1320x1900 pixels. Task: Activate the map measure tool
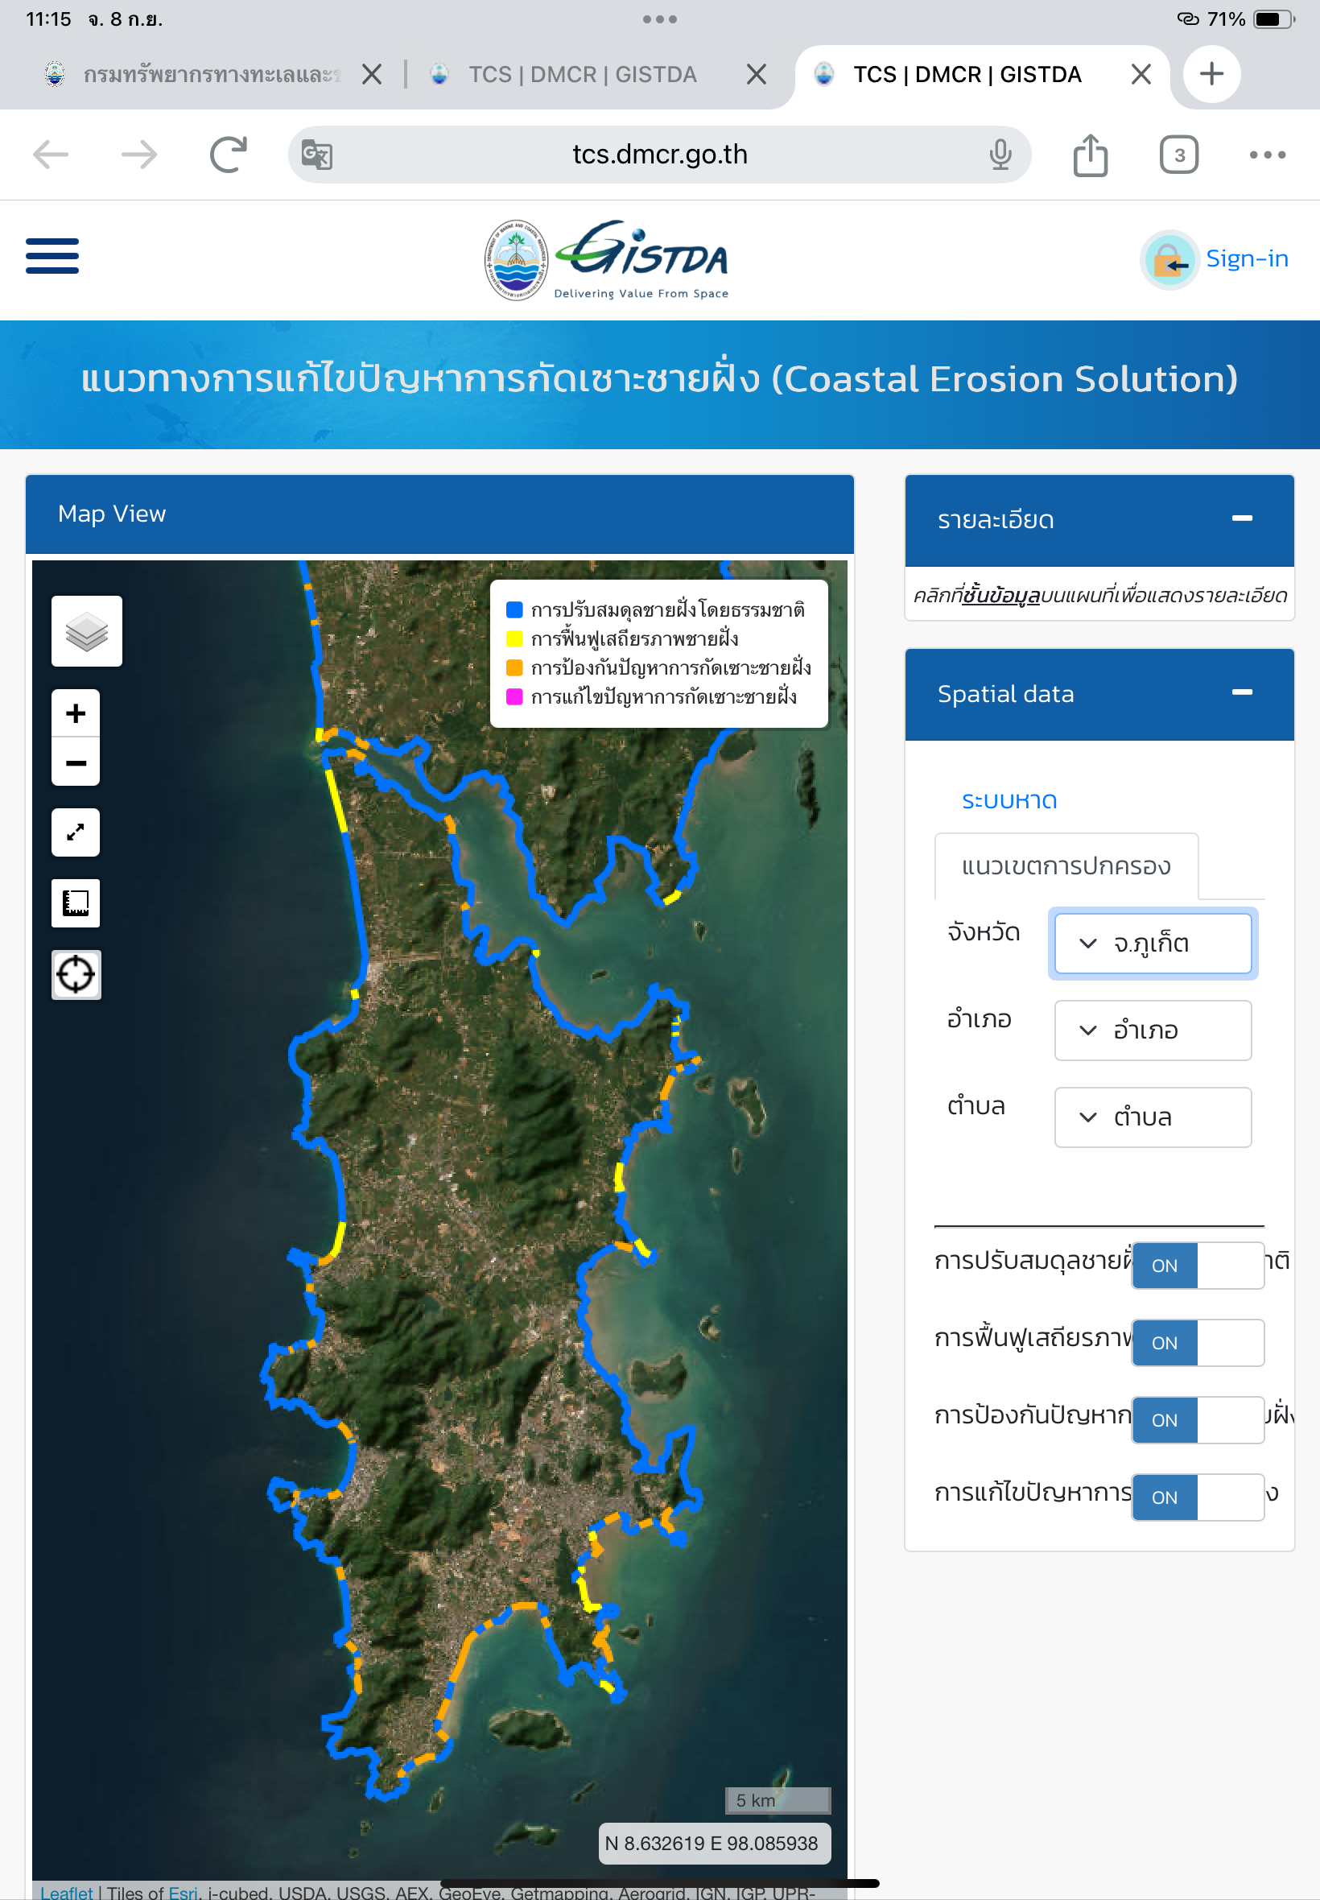tap(76, 902)
